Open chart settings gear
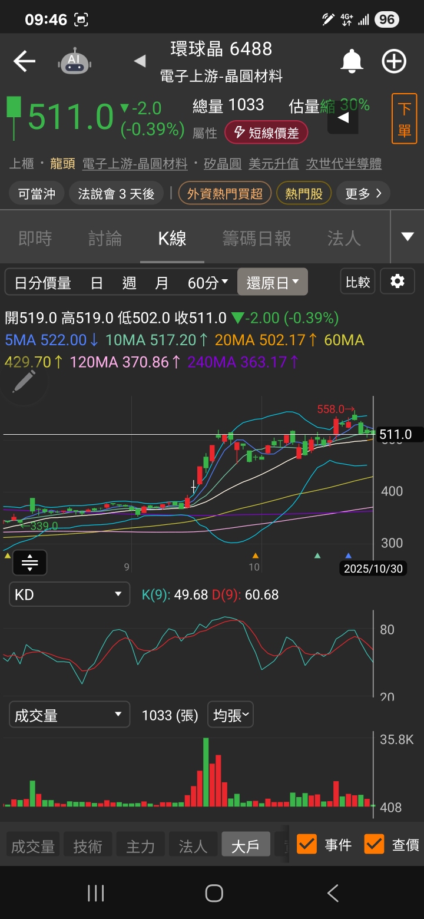Screen dimensions: 424x919 [x=397, y=282]
